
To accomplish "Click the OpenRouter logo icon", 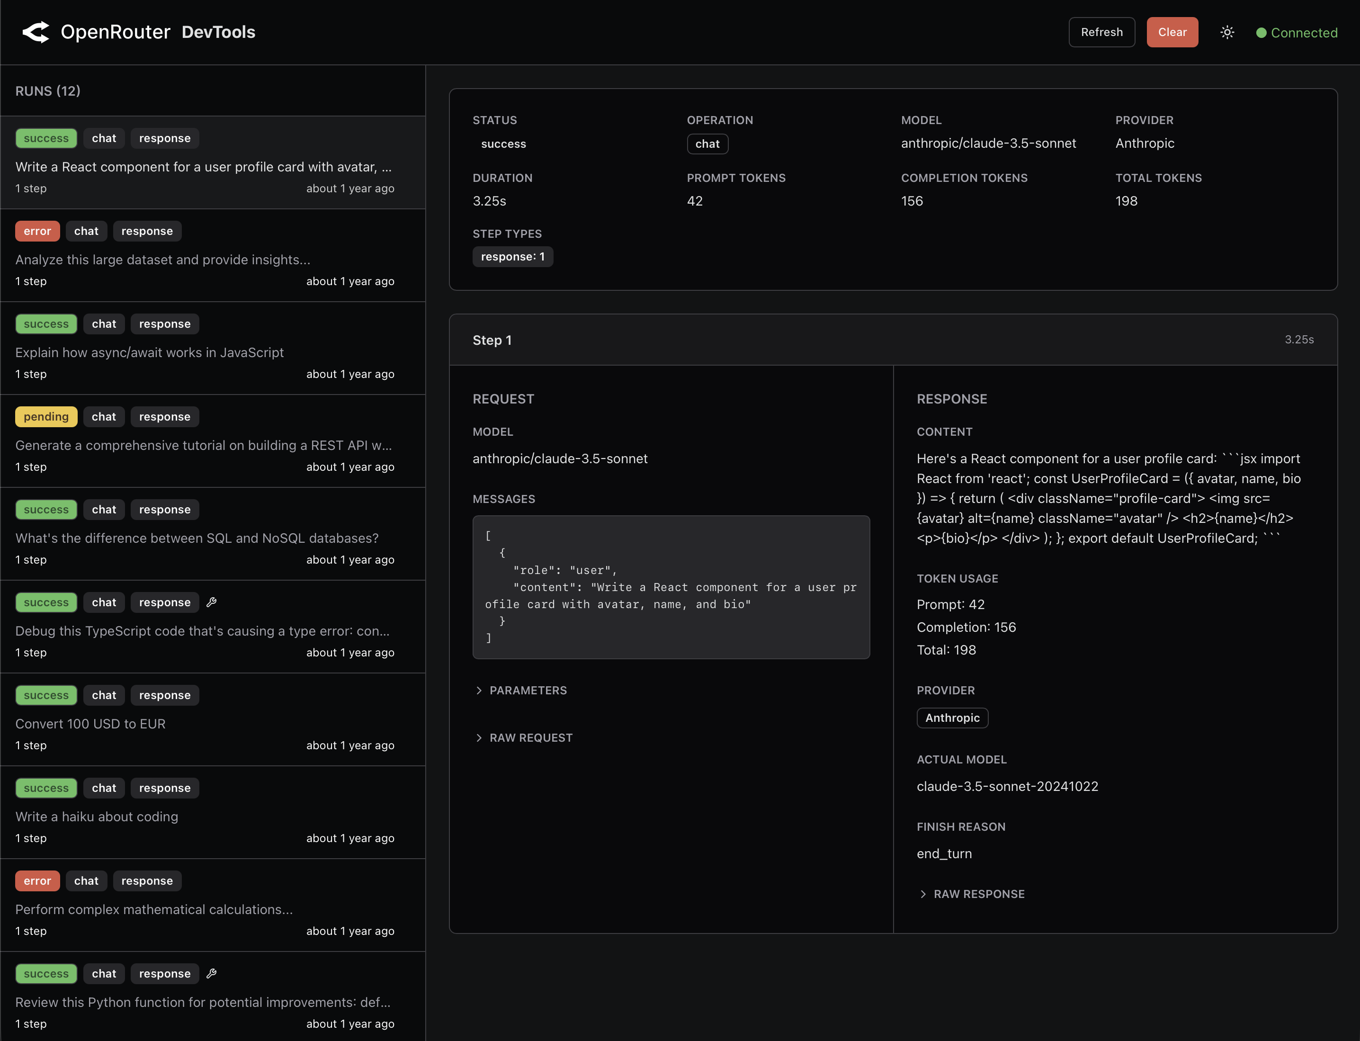I will point(36,32).
